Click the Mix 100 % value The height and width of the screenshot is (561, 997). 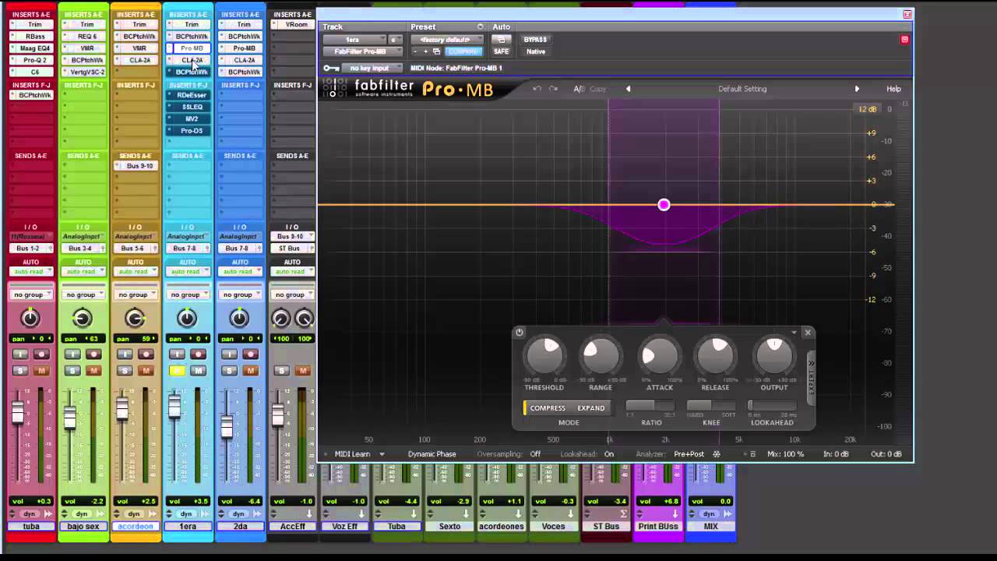click(x=785, y=454)
